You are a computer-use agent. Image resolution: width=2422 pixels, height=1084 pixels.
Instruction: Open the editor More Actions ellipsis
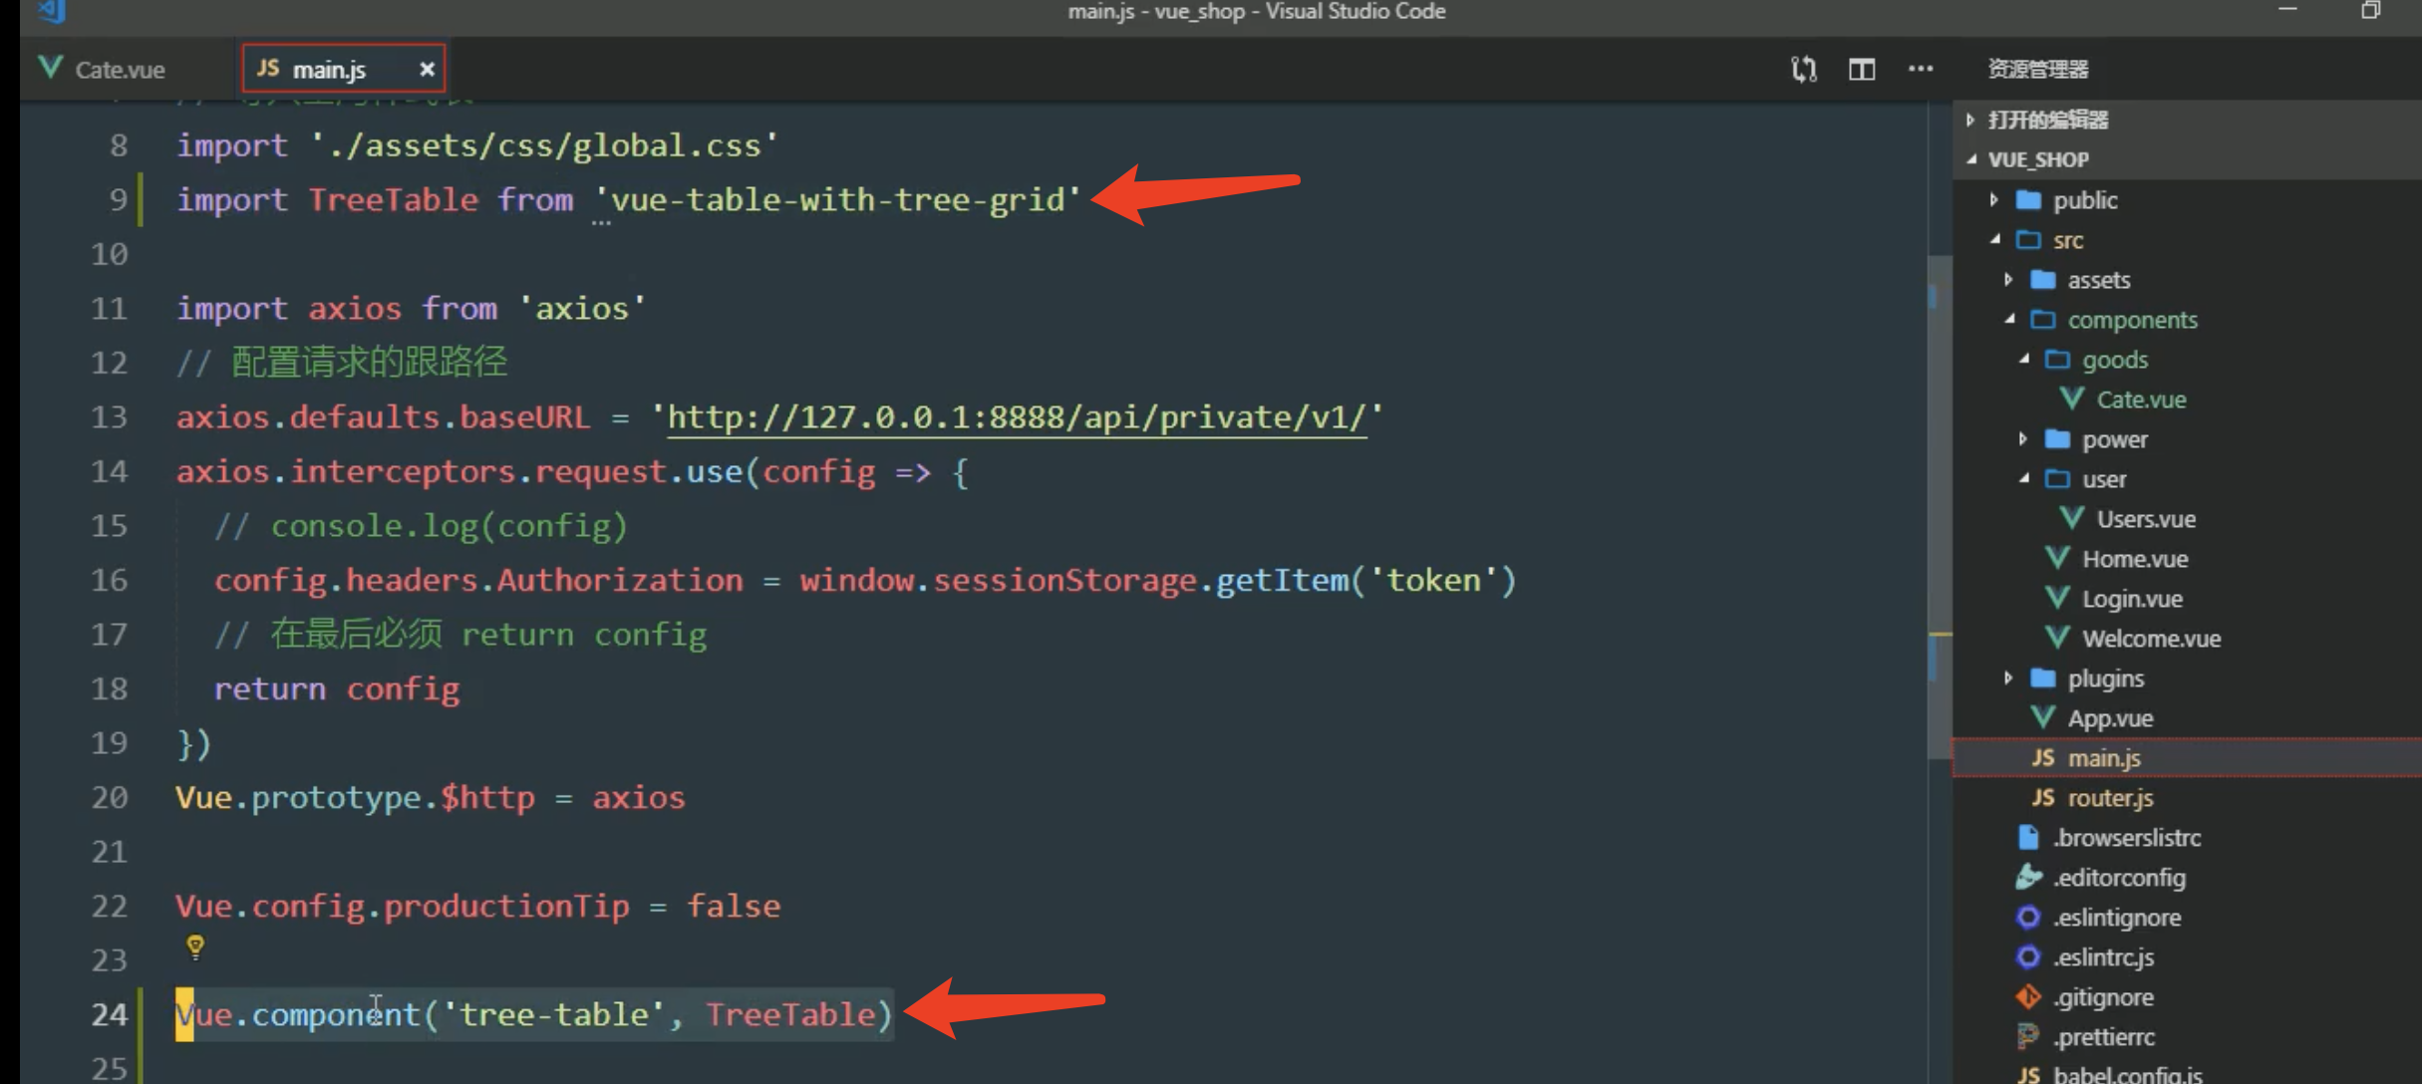1921,70
